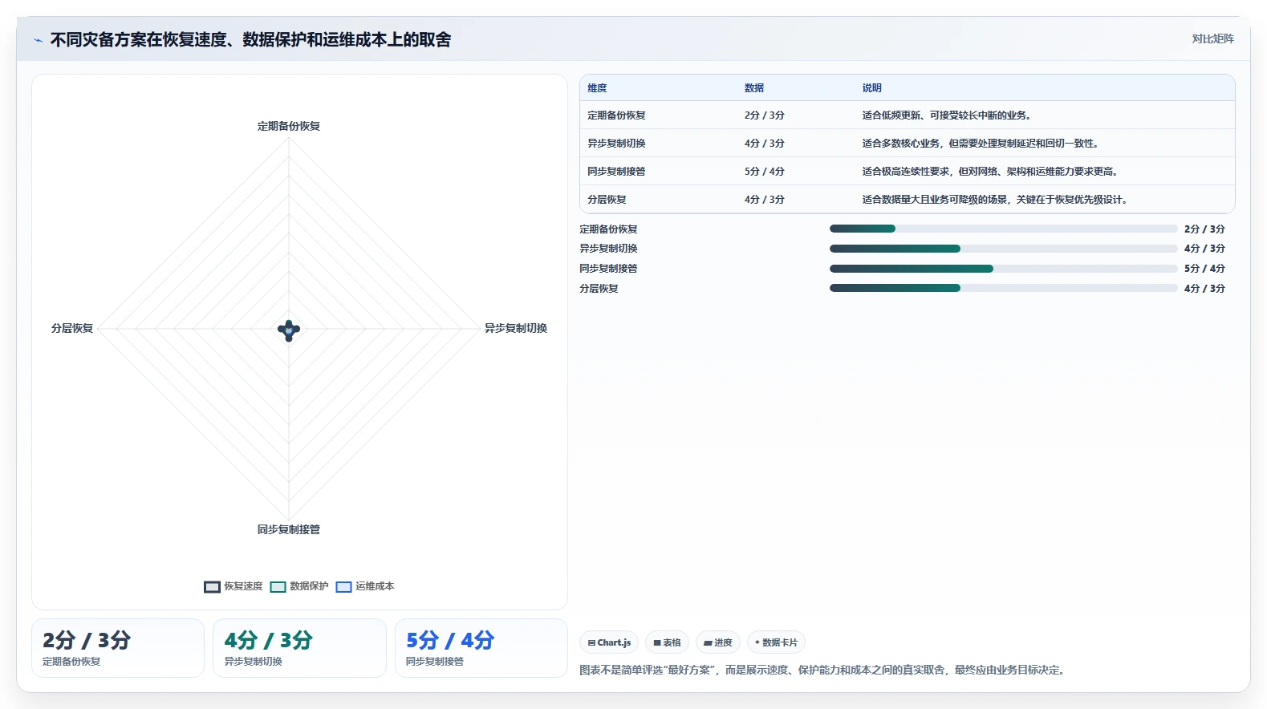Click the 2分 / 3分 table cell
Screen dimensions: 1267x709
pyautogui.click(x=765, y=115)
